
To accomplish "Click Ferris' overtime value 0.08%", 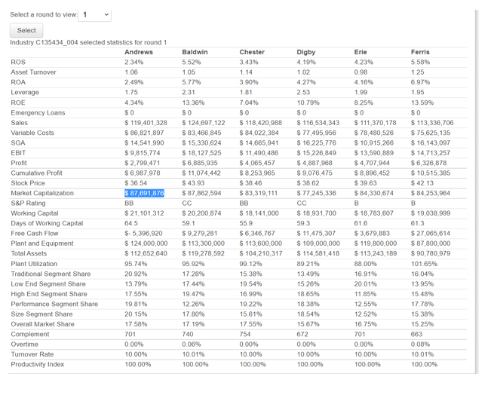I will click(420, 344).
